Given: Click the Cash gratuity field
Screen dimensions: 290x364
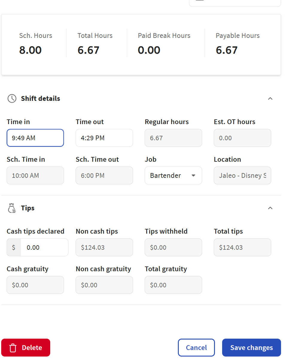Looking at the screenshot, I should tap(35, 285).
